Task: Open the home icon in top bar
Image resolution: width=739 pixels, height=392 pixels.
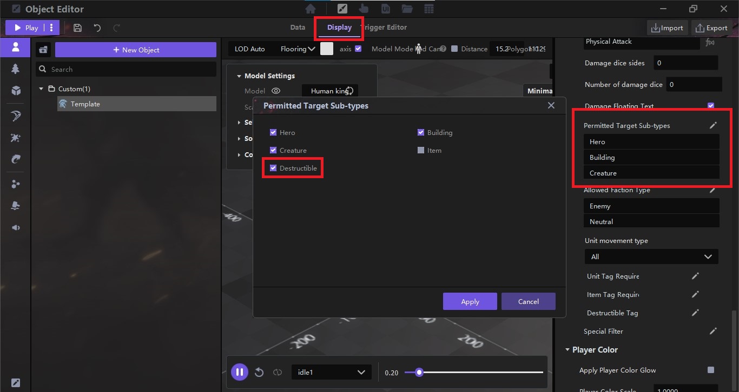Action: (x=311, y=9)
